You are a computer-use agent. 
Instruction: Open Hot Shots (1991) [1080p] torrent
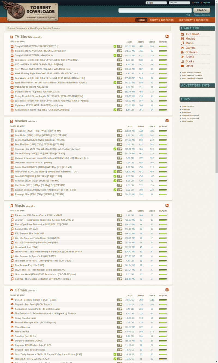[40, 185]
